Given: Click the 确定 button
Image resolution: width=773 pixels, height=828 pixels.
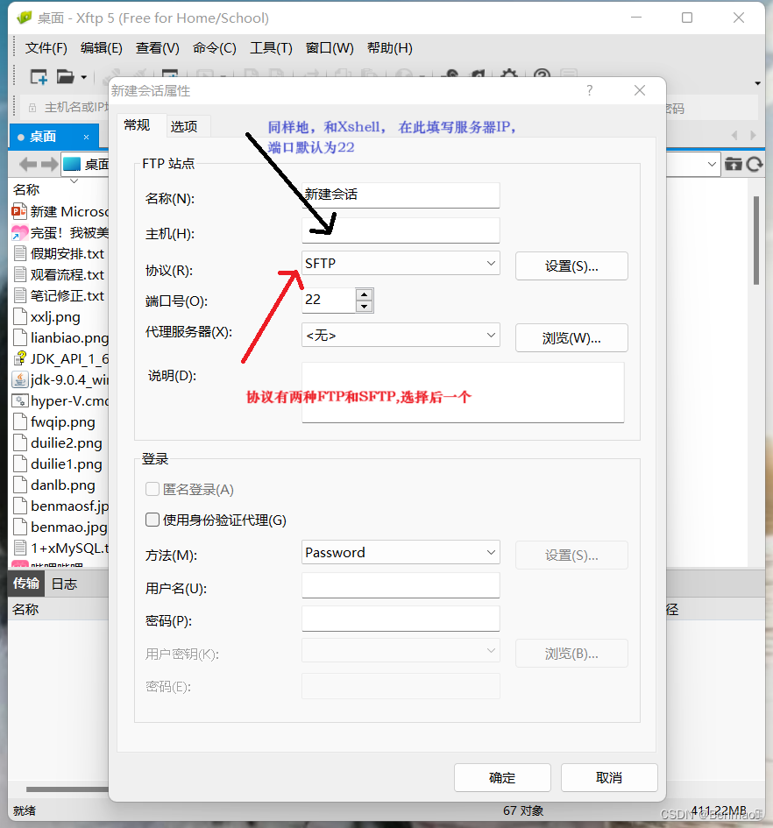Looking at the screenshot, I should [x=502, y=777].
